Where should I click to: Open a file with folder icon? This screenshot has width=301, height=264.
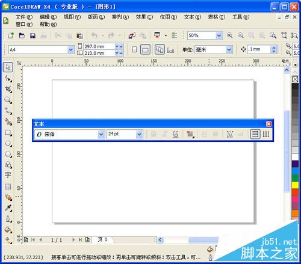click(x=22, y=35)
